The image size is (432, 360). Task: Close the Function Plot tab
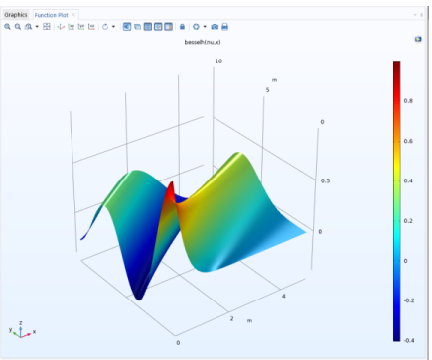[73, 15]
